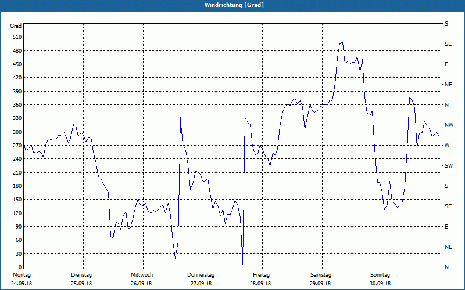
Task: Click the date 29.09.18
Action: [320, 284]
